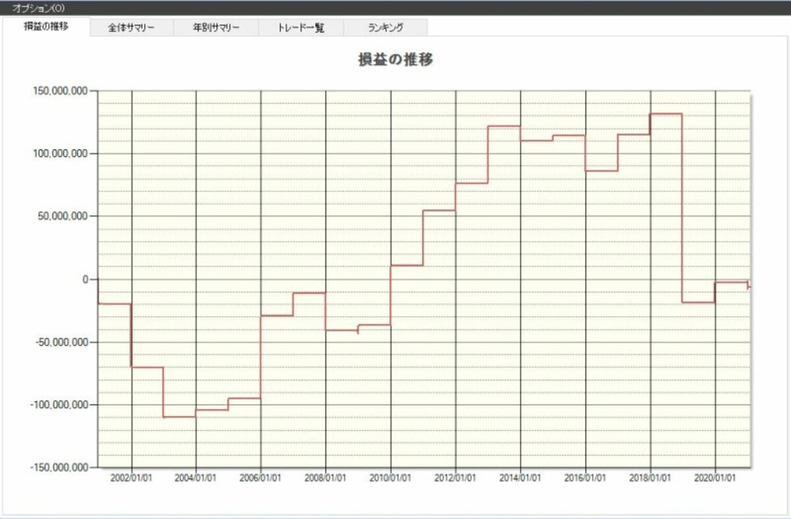Click the 50,000,000 y-axis label
This screenshot has width=791, height=519.
pos(63,216)
